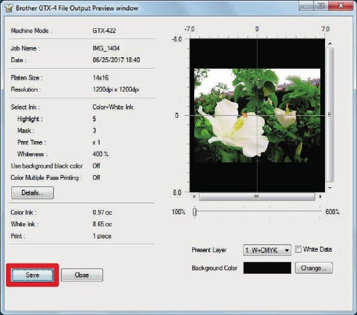Click the horizontal scroll right arrow
Image resolution: width=357 pixels, height=315 pixels.
[321, 196]
